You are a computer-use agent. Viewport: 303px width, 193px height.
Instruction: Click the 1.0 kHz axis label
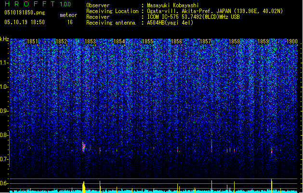click(5, 87)
